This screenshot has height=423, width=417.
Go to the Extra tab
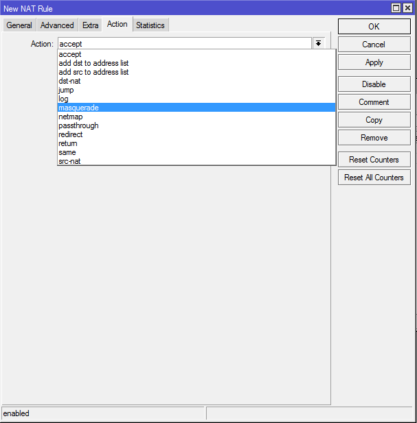91,25
